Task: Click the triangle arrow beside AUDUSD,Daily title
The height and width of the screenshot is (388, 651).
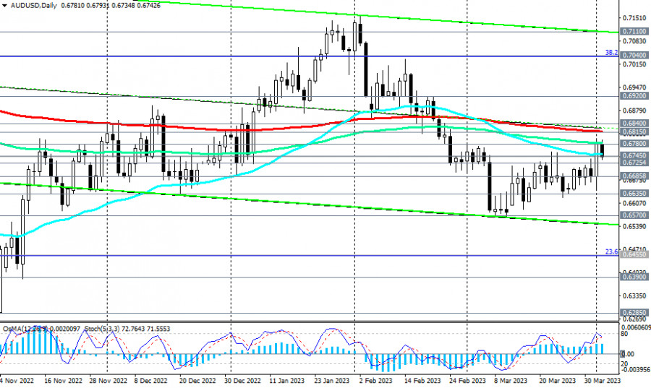Action: 4,6
